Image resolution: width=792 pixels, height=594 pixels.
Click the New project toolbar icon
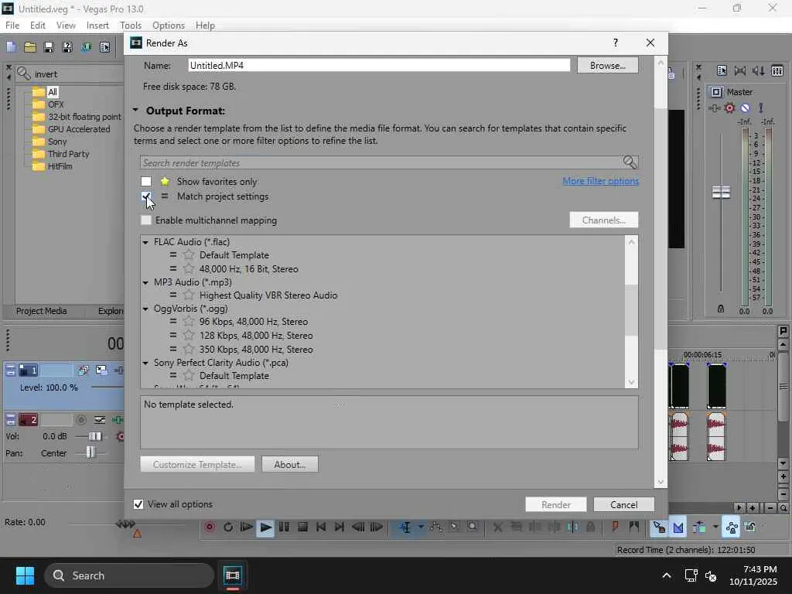tap(12, 47)
